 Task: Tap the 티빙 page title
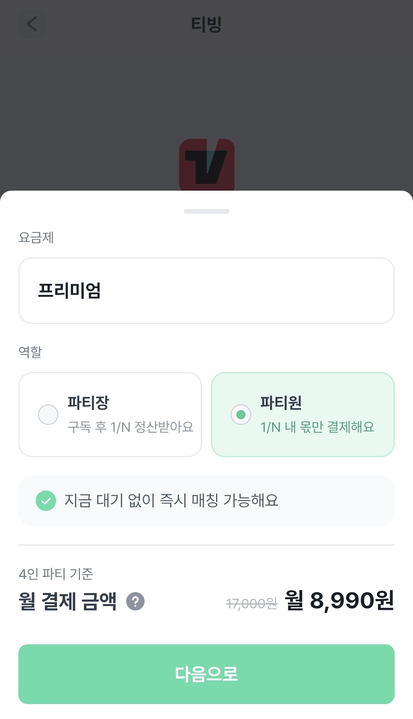(x=206, y=24)
